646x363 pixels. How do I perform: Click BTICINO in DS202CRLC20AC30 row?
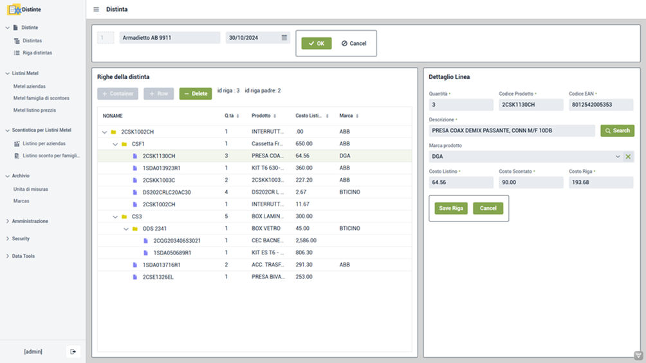[x=350, y=192]
